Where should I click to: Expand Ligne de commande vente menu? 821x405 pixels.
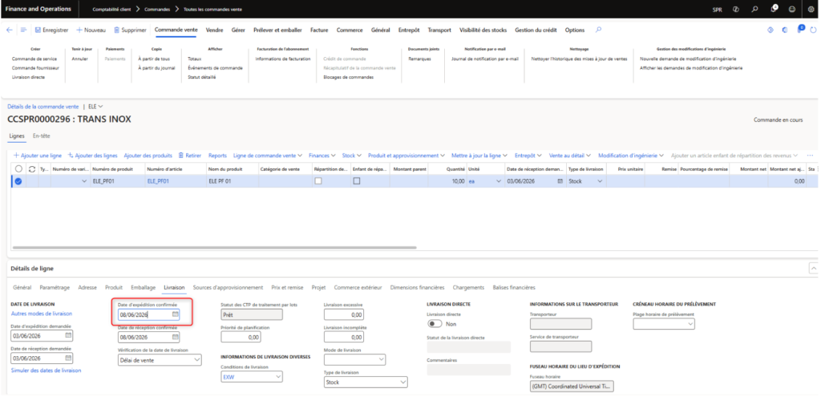coord(268,156)
